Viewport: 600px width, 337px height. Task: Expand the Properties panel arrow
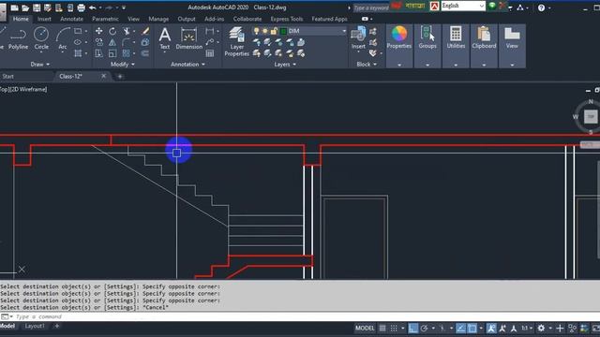click(x=399, y=65)
